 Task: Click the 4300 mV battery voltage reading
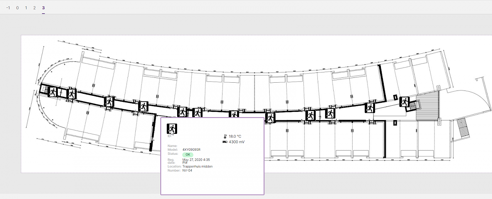pos(237,142)
